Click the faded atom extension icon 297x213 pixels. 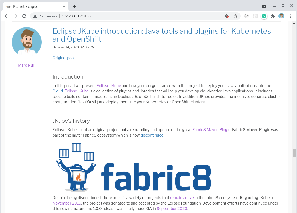pyautogui.click(x=255, y=16)
